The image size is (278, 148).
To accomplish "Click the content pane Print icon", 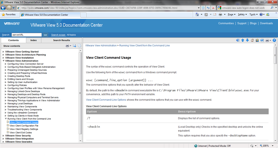I will 267,41.
